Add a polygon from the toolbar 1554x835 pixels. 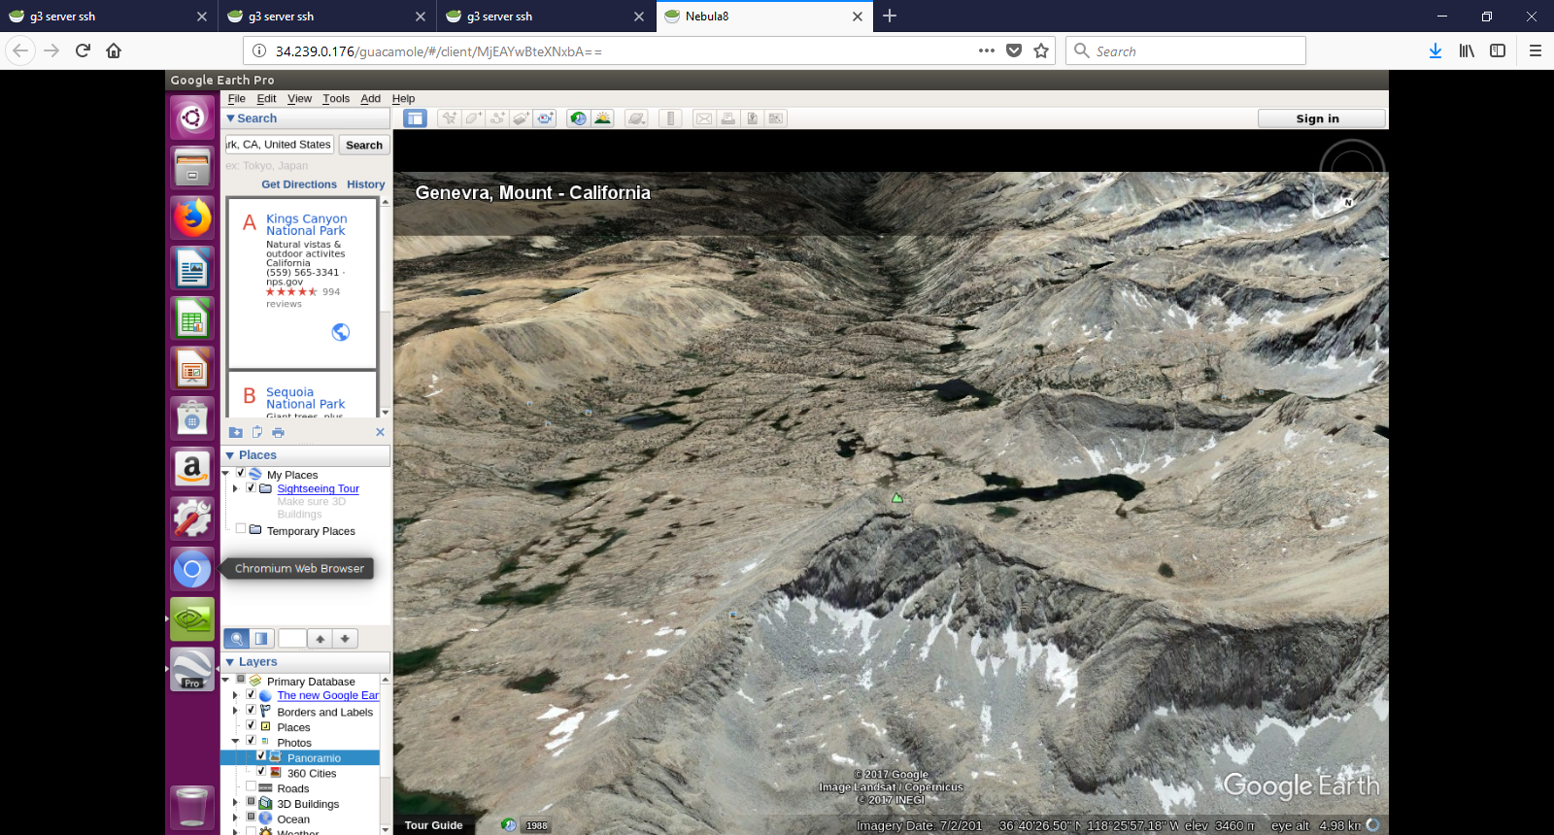(x=473, y=118)
